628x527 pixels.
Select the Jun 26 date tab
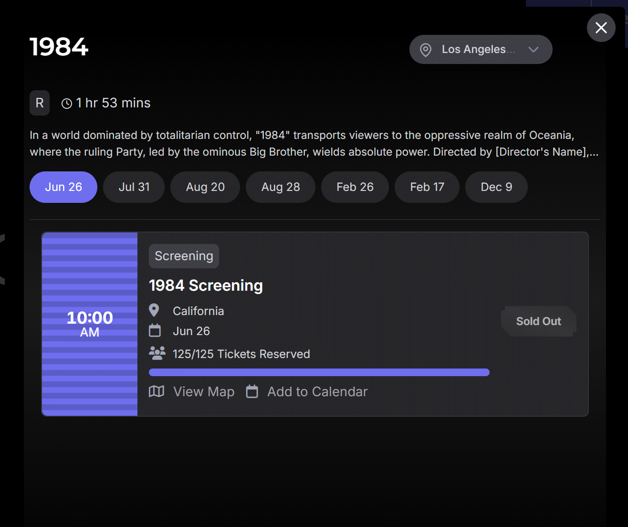click(x=63, y=187)
